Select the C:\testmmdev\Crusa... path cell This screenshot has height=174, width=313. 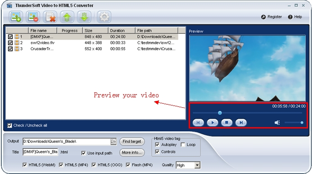point(156,49)
